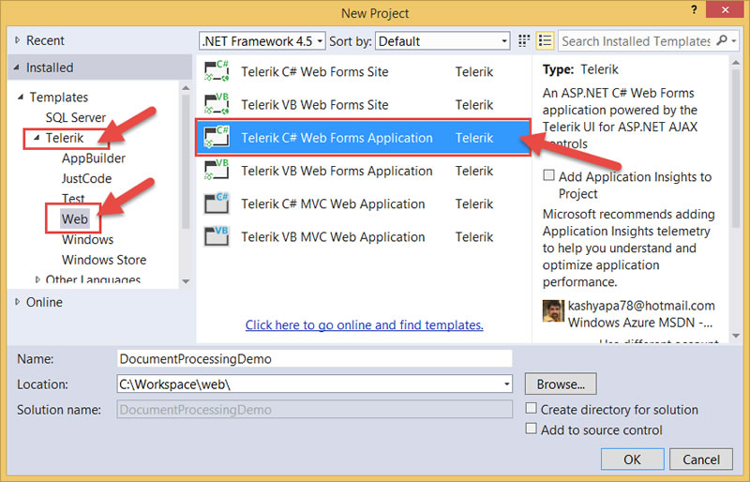Screen dimensions: 750x482
Task: Toggle Add to source control checkbox
Action: click(x=532, y=429)
